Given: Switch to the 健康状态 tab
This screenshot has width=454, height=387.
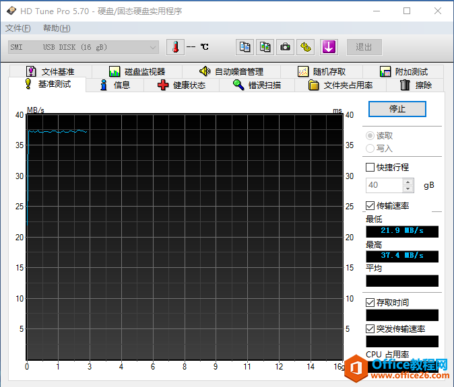Looking at the screenshot, I should 182,85.
